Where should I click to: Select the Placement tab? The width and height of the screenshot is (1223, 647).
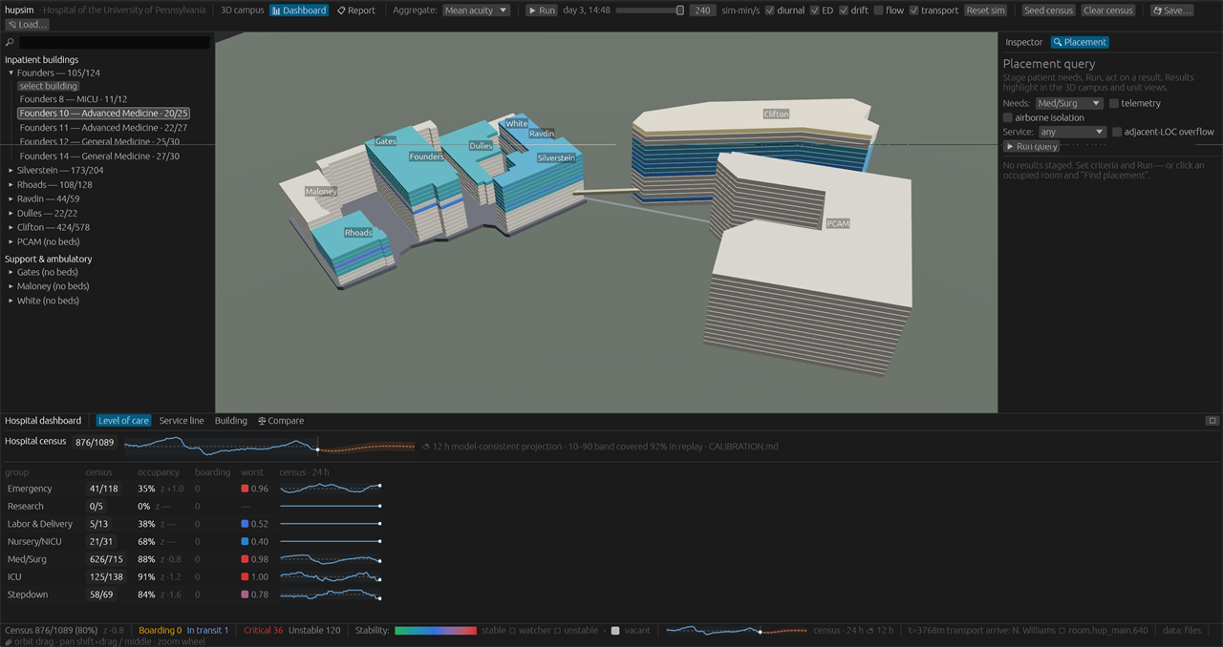click(x=1080, y=42)
